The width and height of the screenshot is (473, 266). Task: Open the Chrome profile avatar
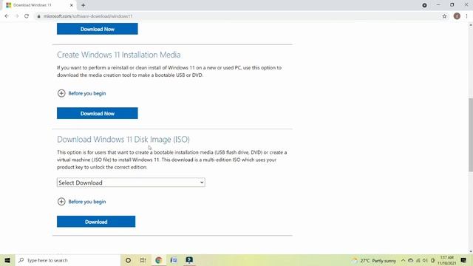click(457, 16)
